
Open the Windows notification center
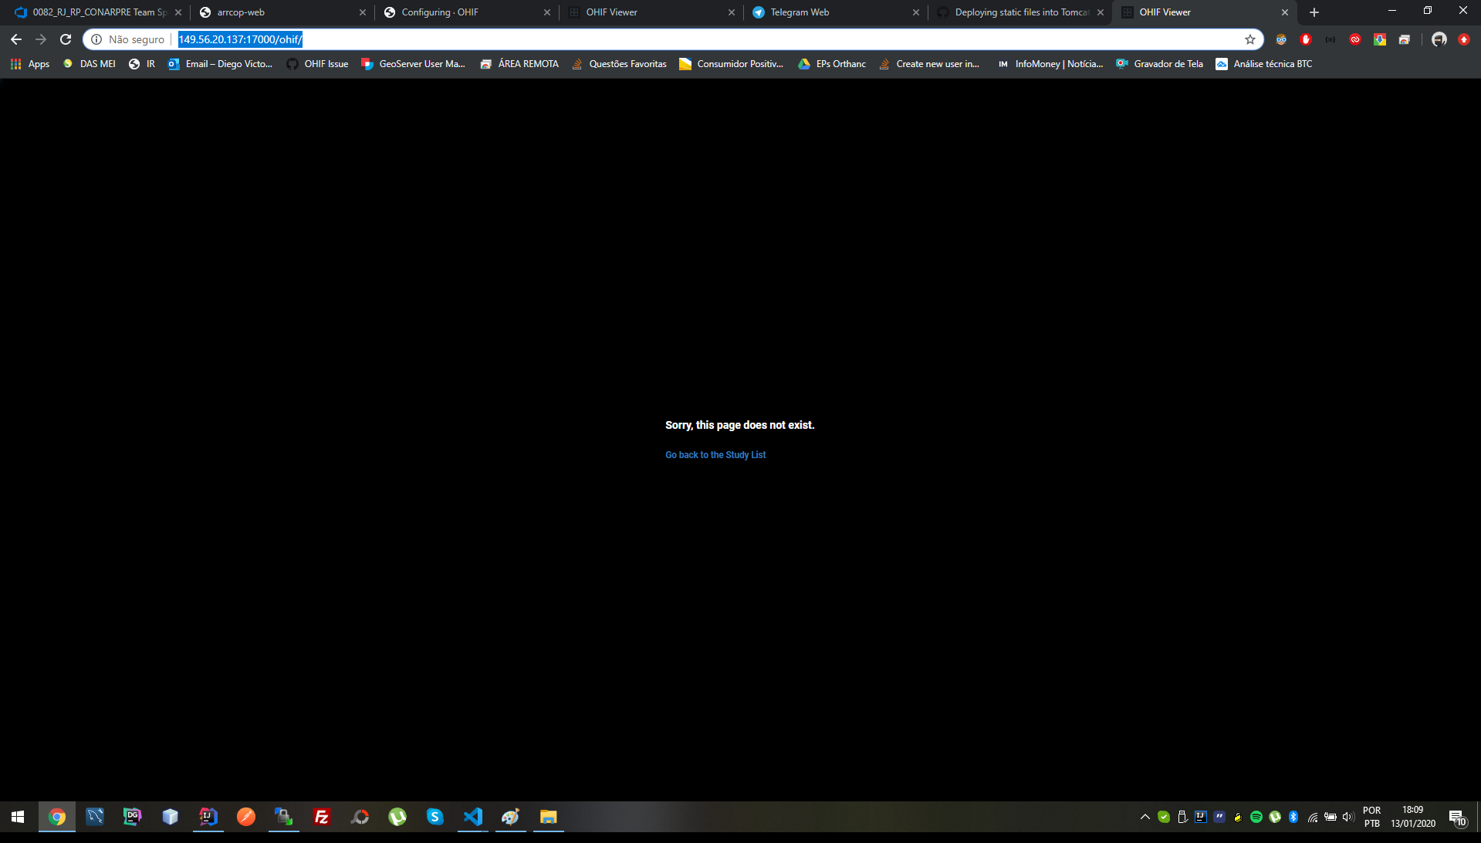[1457, 817]
